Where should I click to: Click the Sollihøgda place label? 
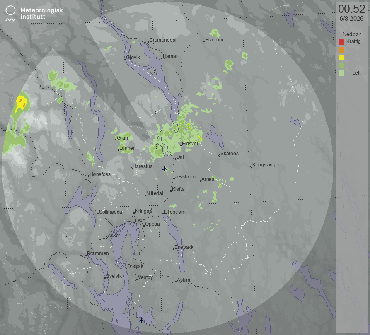tap(111, 212)
